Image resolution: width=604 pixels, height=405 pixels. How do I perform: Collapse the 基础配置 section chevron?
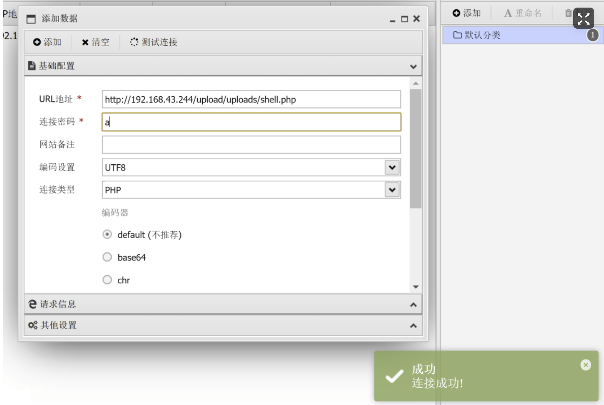[x=413, y=67]
